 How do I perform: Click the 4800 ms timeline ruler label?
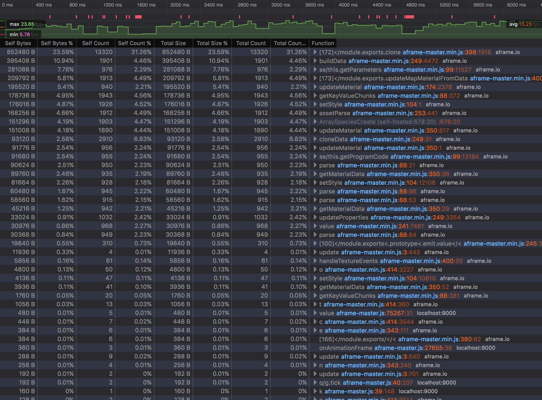[415, 5]
